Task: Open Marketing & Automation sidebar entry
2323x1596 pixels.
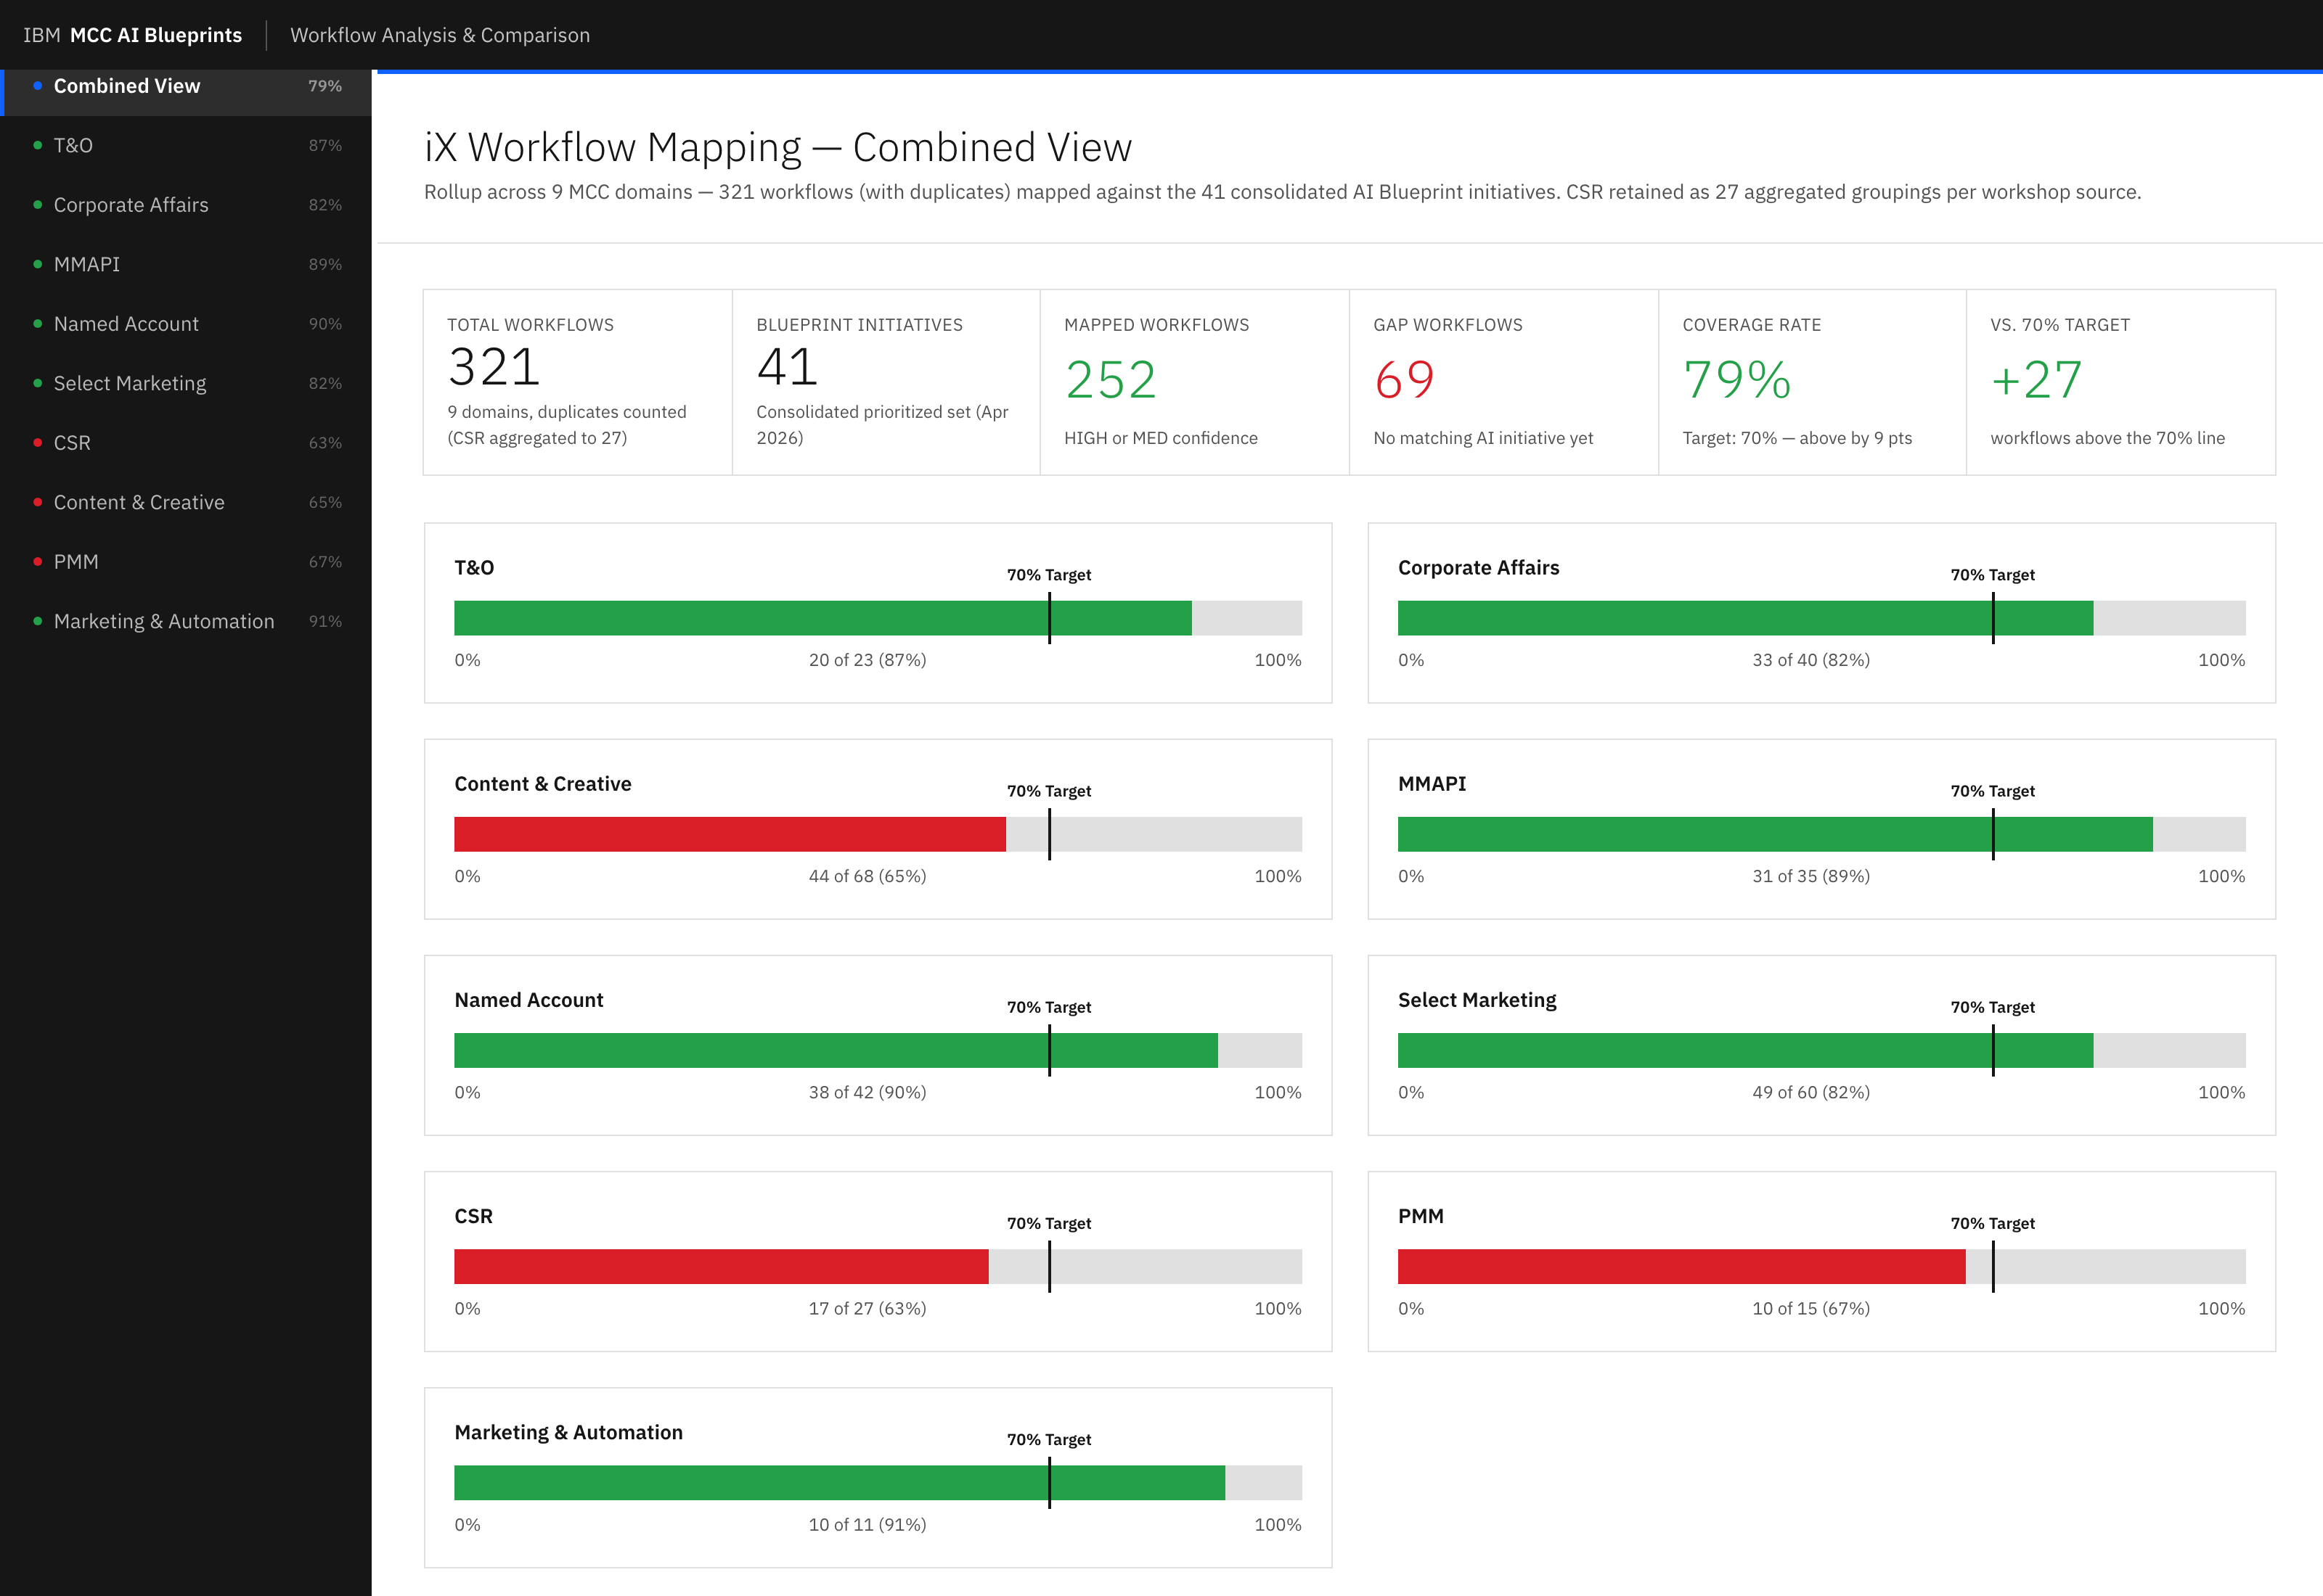Action: (186, 622)
